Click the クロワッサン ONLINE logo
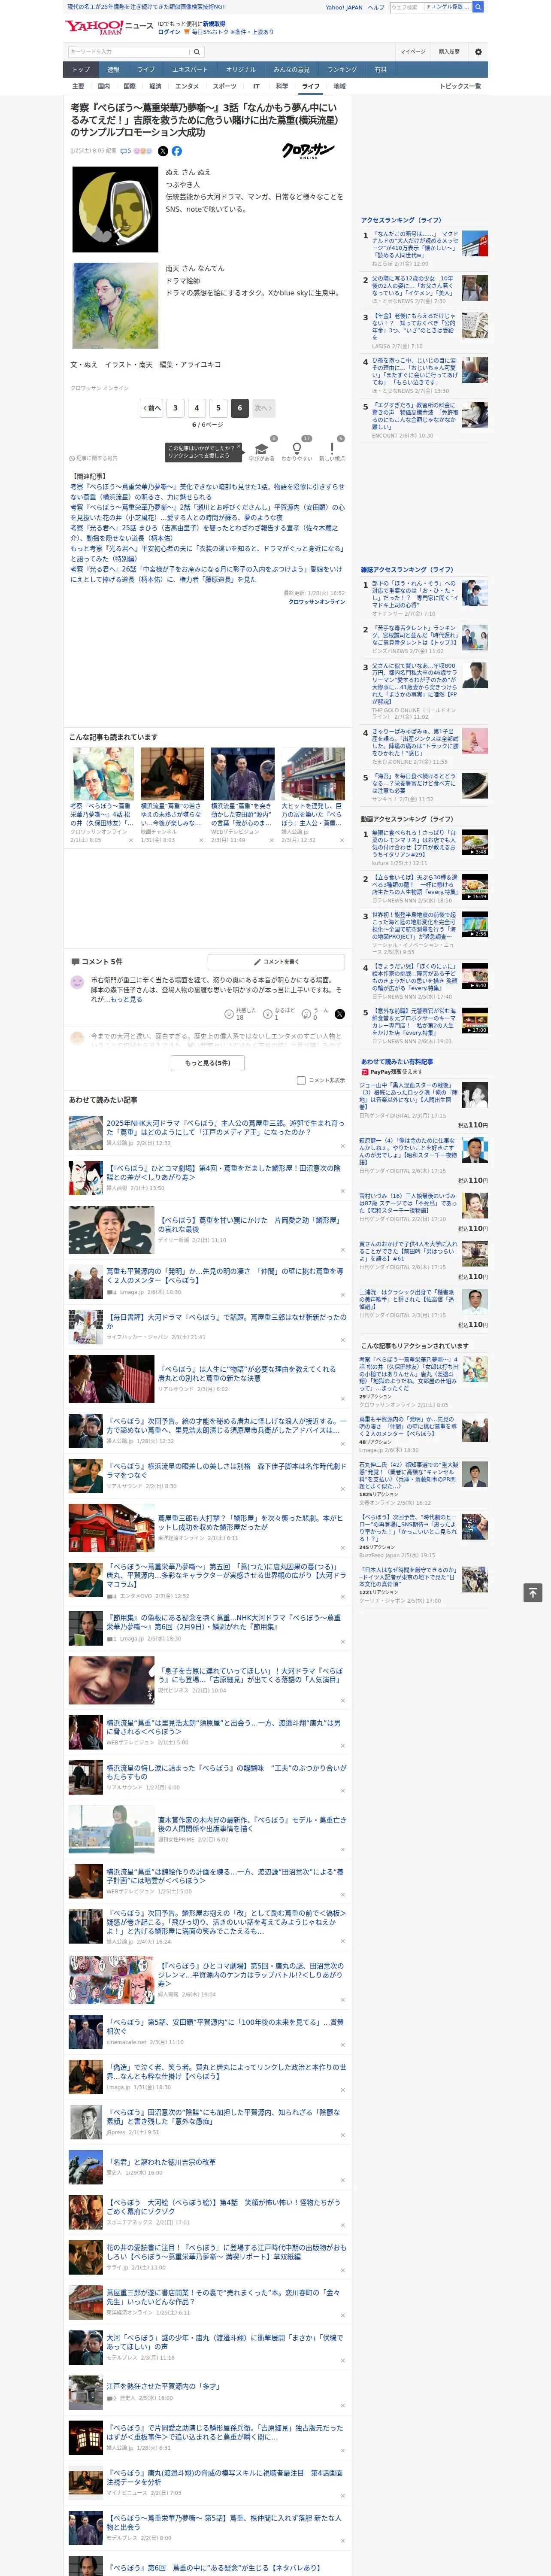This screenshot has width=551, height=2576. pyautogui.click(x=308, y=151)
